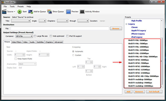This screenshot has width=166, height=101.
Task: Click the destination File input field
Action: click(60, 28)
